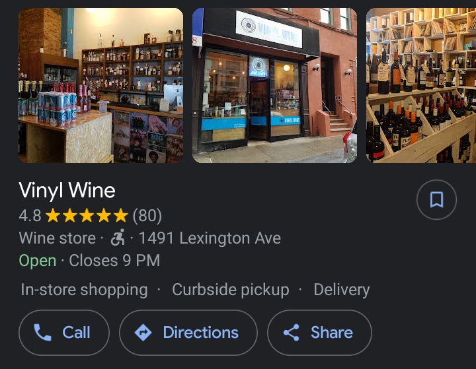Click the Curbside pickup option

click(231, 290)
